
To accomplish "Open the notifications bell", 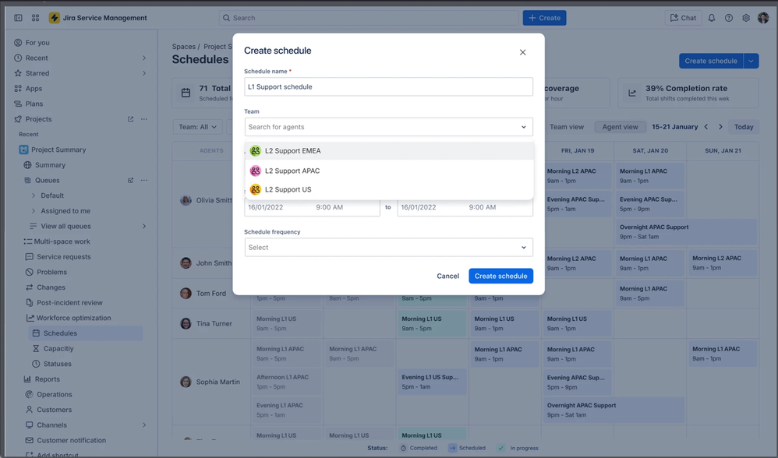I will (712, 18).
